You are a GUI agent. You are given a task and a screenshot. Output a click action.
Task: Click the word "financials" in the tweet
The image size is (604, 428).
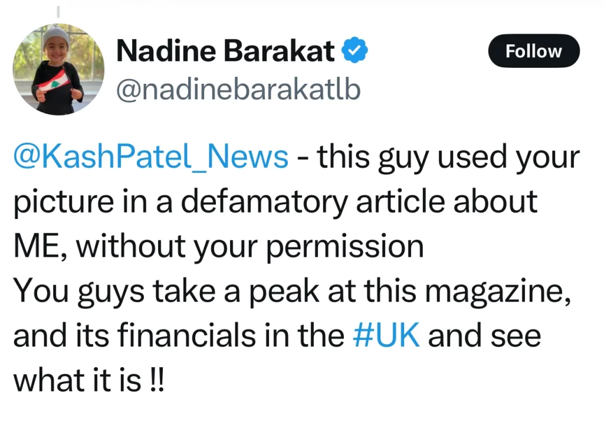tap(187, 335)
